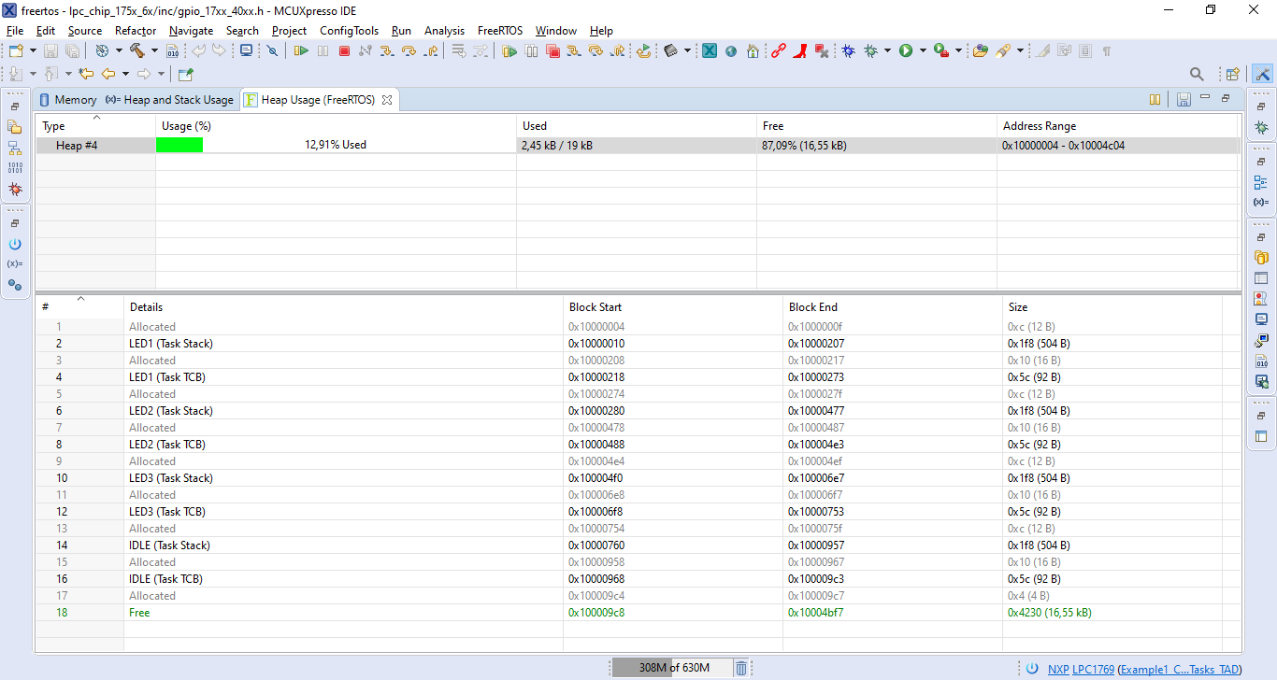Open the green bug Debug dropdown arrow
Image resolution: width=1277 pixels, height=680 pixels.
(887, 50)
